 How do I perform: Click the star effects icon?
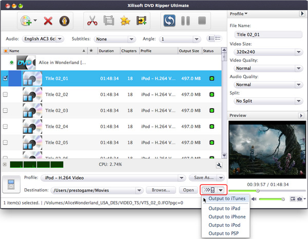point(125,21)
